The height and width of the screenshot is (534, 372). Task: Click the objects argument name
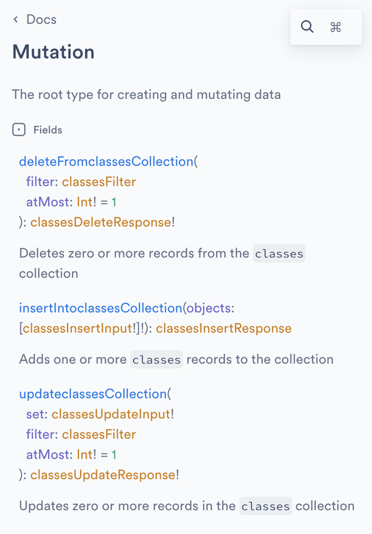pos(208,308)
